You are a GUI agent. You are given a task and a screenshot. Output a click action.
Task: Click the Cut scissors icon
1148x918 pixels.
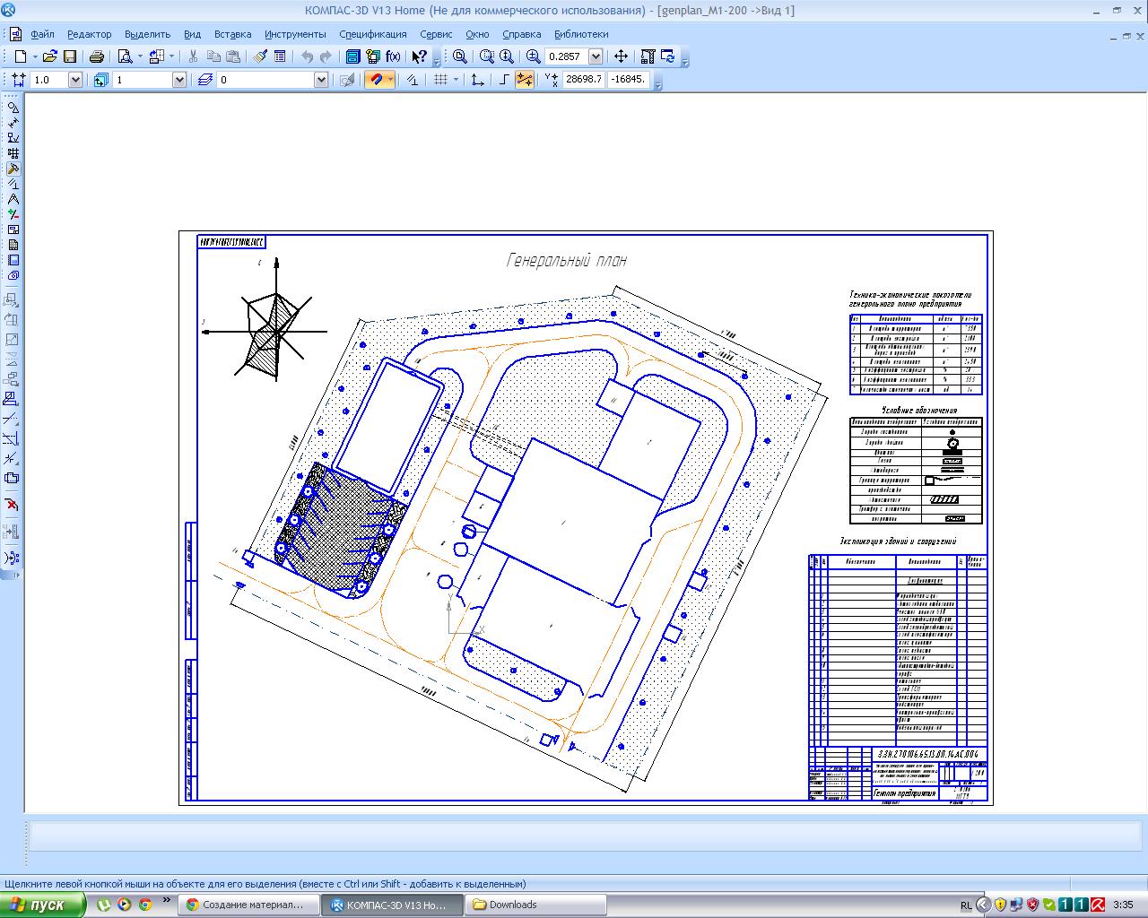coord(192,56)
